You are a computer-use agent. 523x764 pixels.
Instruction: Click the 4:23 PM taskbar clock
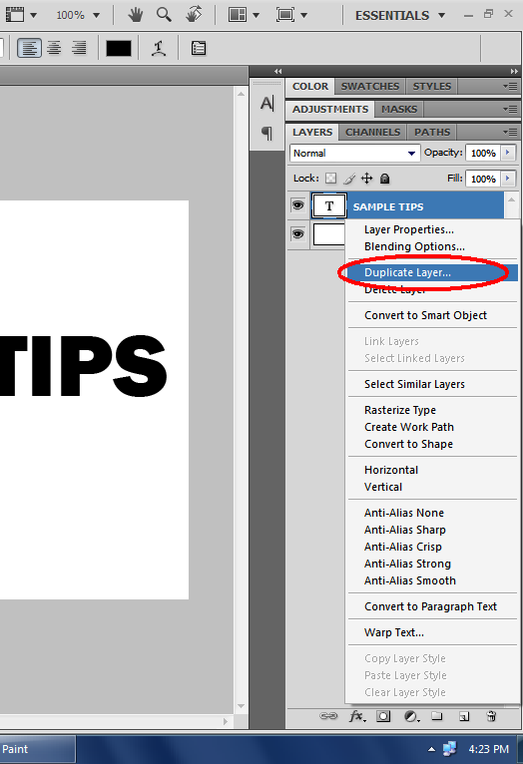tap(488, 749)
